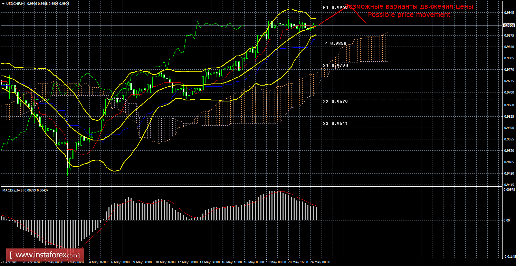Image resolution: width=516 pixels, height=266 pixels.
Task: Click the 6 May 00:00 time marker
Action: pyautogui.click(x=121, y=262)
